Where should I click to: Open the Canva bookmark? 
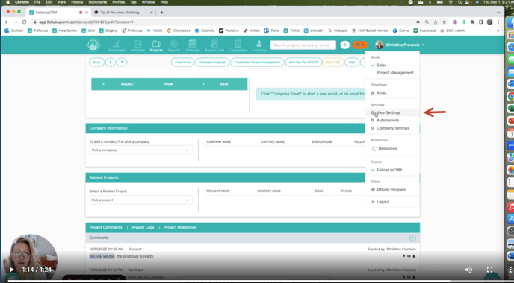pyautogui.click(x=400, y=31)
